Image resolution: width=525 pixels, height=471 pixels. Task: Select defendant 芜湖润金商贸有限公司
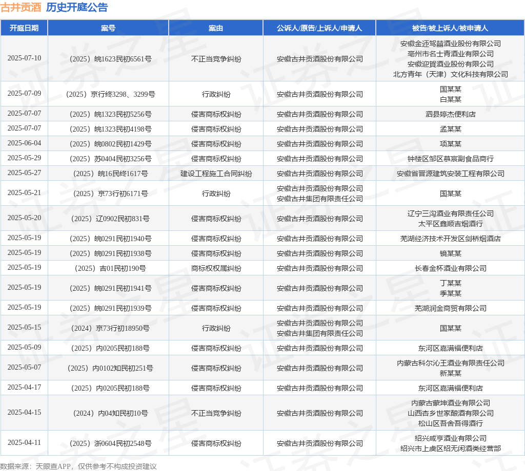point(451,308)
